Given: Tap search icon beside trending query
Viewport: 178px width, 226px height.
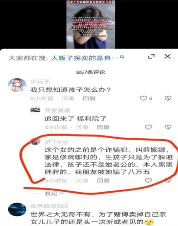Looking at the screenshot, I should pyautogui.click(x=122, y=57).
